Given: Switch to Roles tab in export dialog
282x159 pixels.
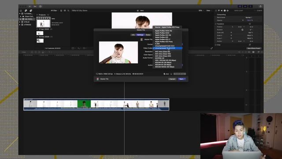Looking at the screenshot, I should tap(148, 35).
